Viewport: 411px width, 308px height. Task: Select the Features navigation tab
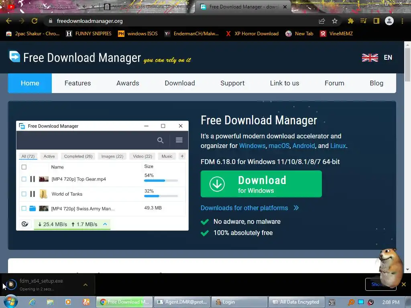pyautogui.click(x=77, y=83)
